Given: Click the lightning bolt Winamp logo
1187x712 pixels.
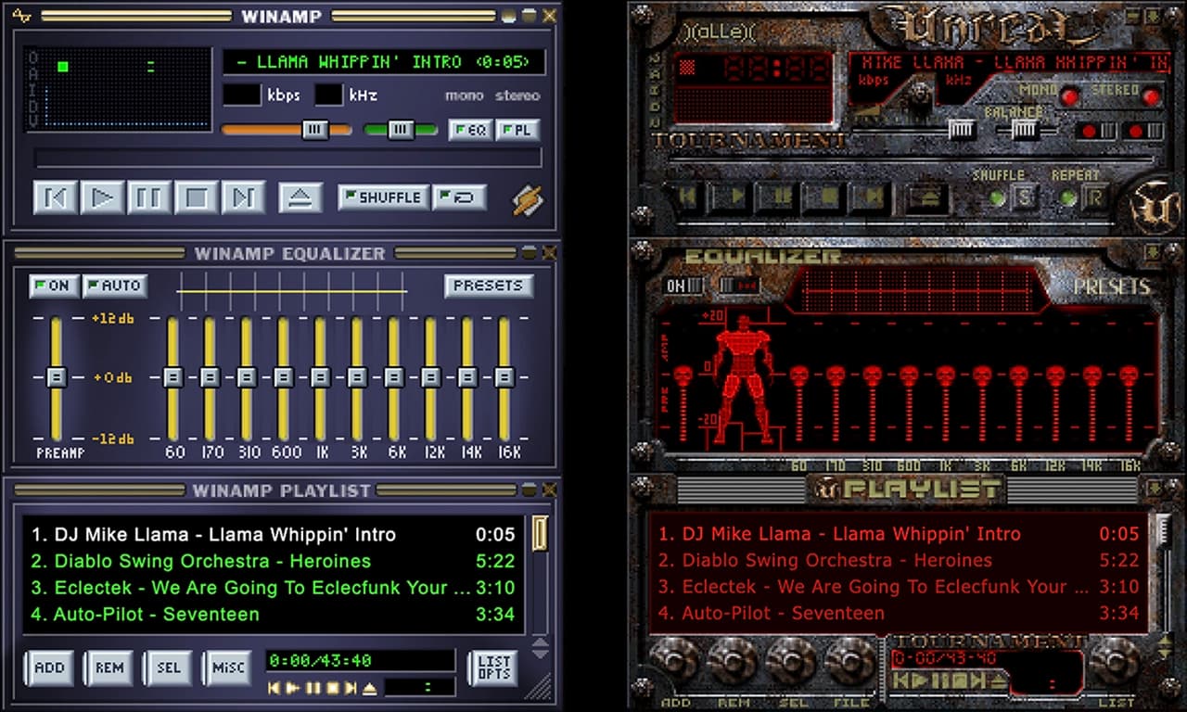Looking at the screenshot, I should click(527, 198).
